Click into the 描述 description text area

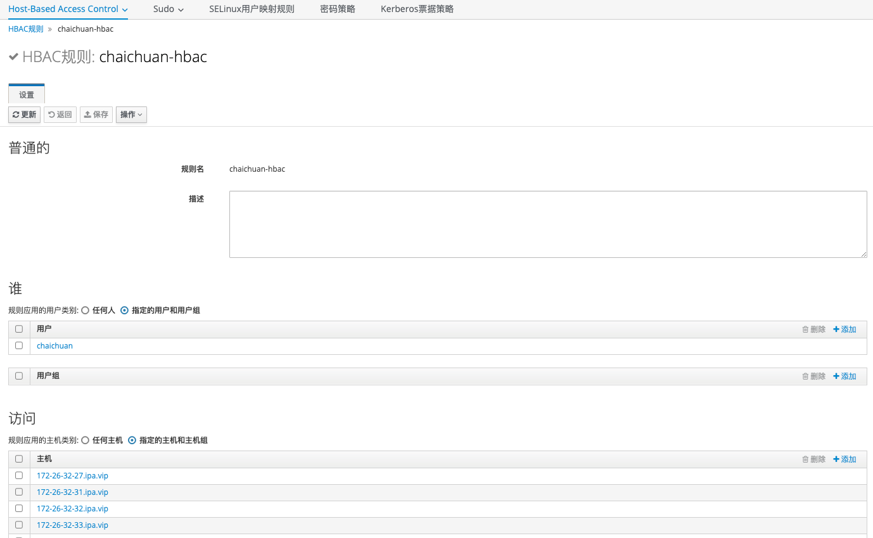(547, 224)
